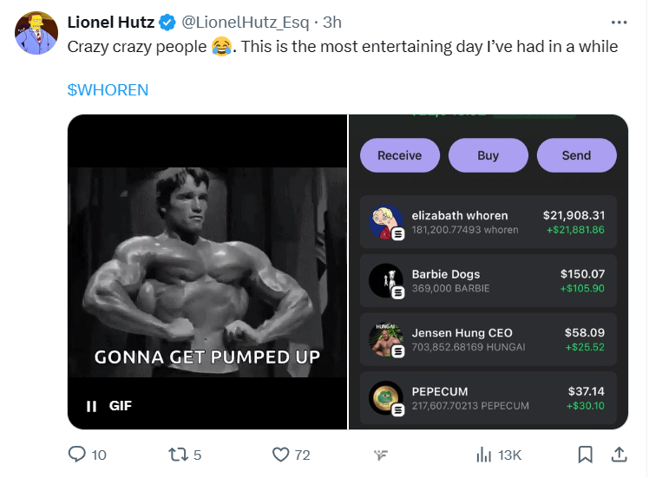Open the view analytics bar chart icon
Image resolution: width=649 pixels, height=478 pixels.
[484, 454]
